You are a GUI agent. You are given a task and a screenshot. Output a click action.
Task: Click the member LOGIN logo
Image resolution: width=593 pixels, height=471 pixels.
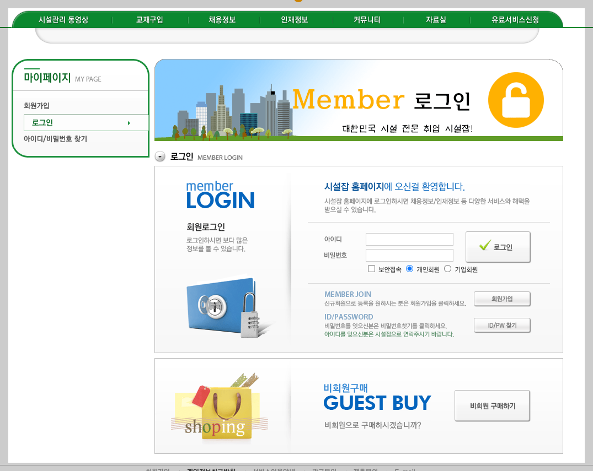pos(221,194)
